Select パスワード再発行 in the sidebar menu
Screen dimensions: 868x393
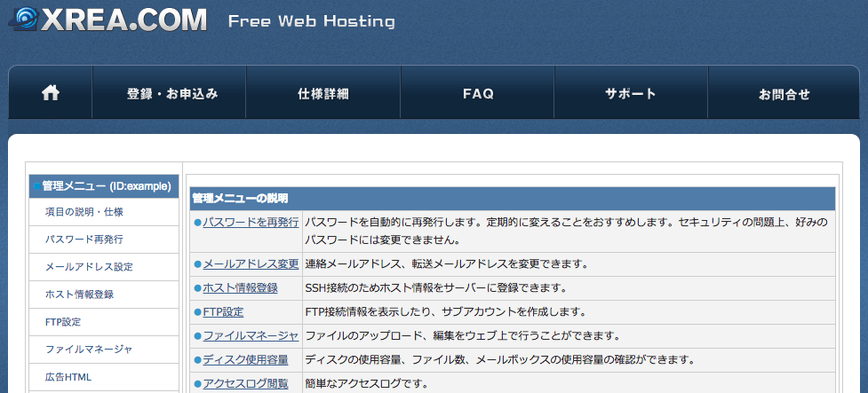[x=84, y=240]
